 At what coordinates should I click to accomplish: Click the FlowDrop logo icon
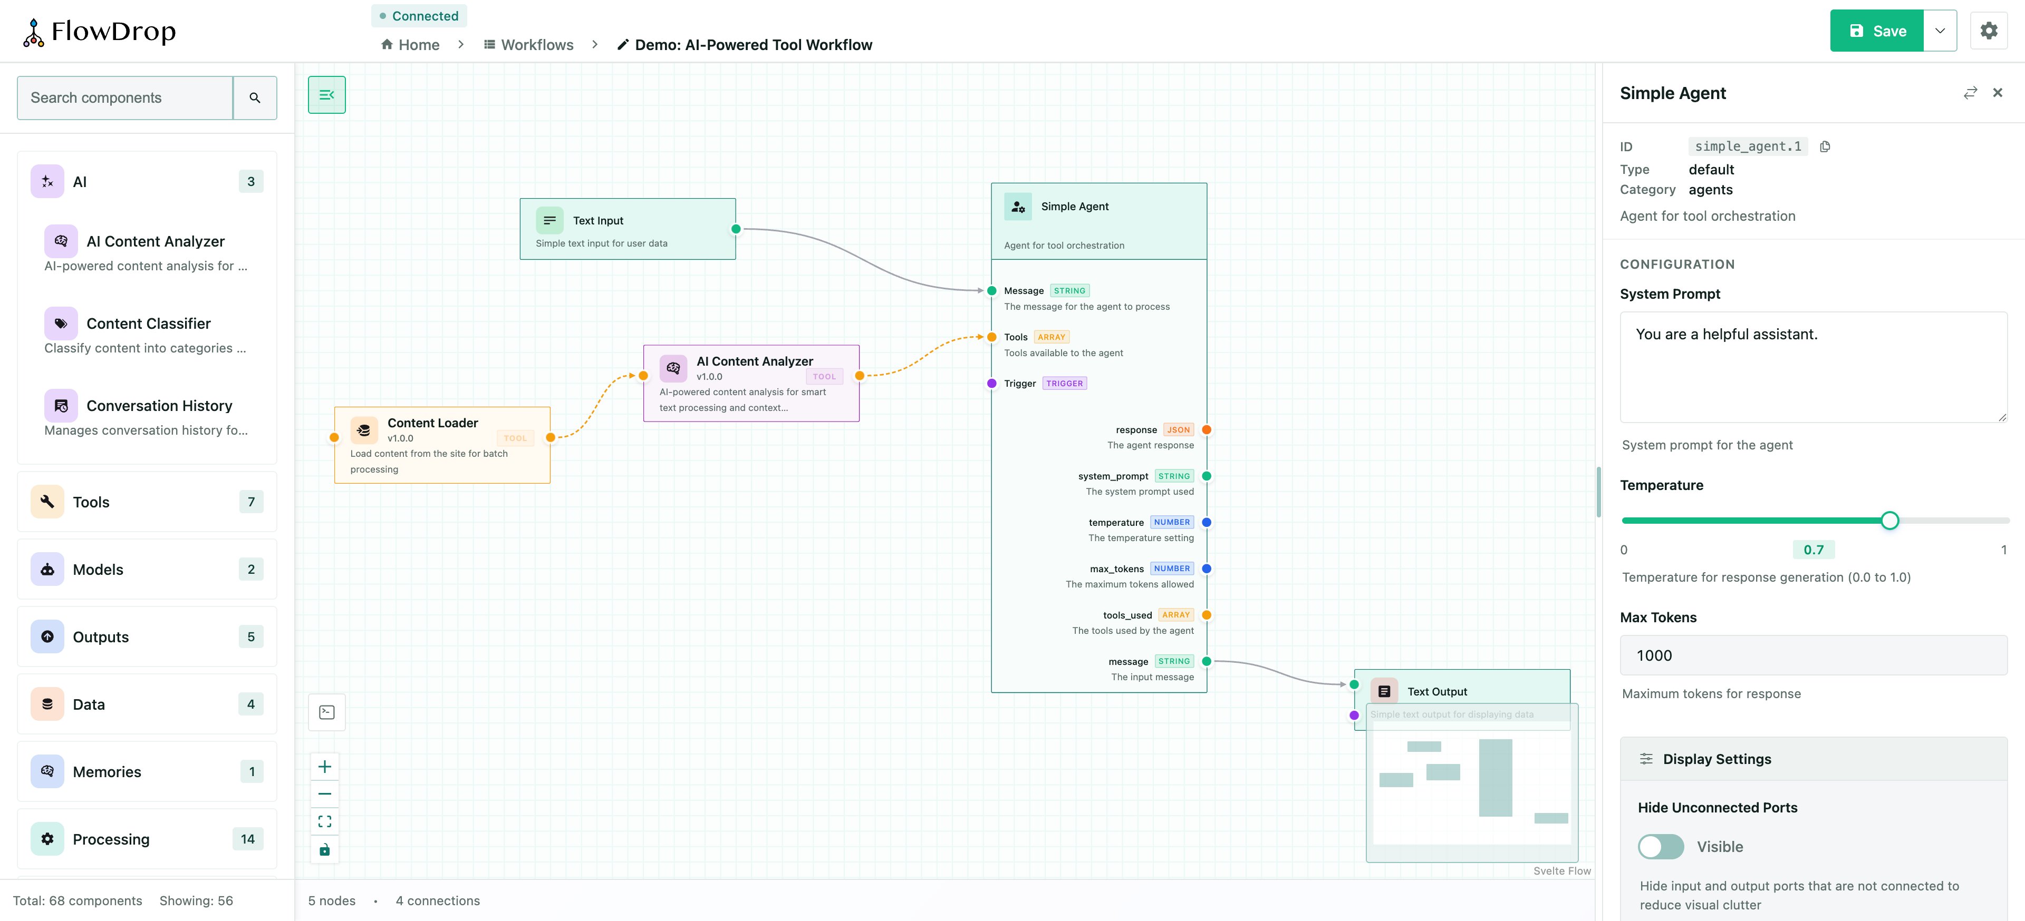click(x=33, y=32)
